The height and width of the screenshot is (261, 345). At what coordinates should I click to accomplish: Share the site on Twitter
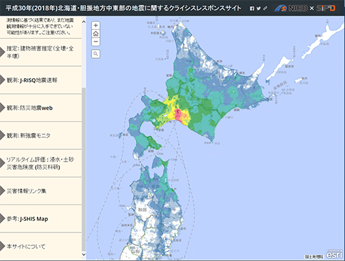tap(258, 8)
